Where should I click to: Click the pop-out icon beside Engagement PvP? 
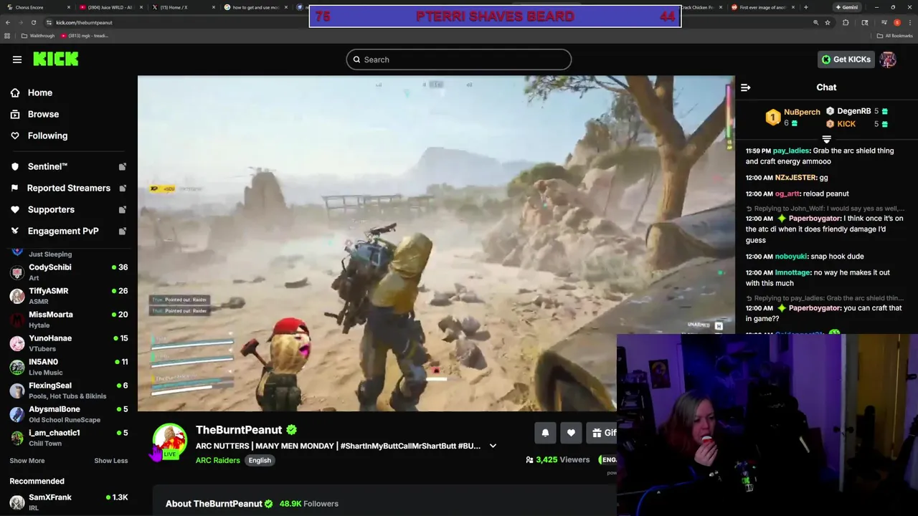tap(123, 231)
